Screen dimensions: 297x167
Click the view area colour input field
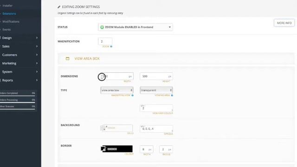point(156,108)
